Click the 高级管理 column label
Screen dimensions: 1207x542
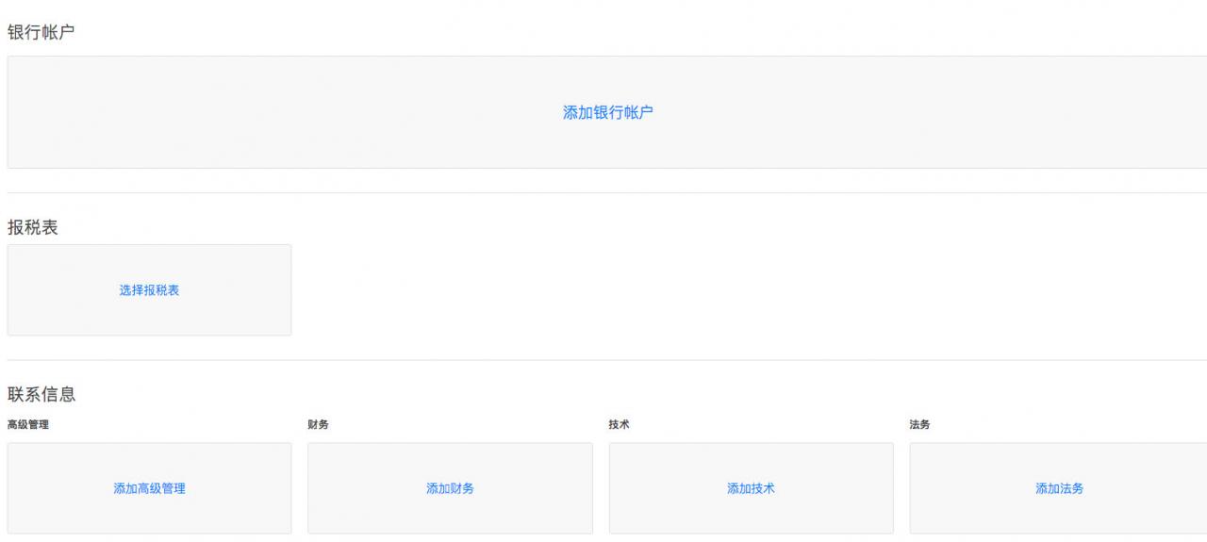pos(28,425)
